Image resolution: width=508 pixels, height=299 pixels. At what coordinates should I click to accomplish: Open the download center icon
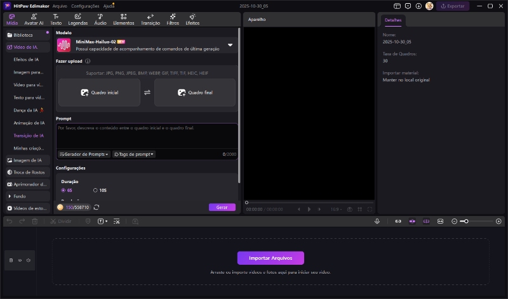418,6
